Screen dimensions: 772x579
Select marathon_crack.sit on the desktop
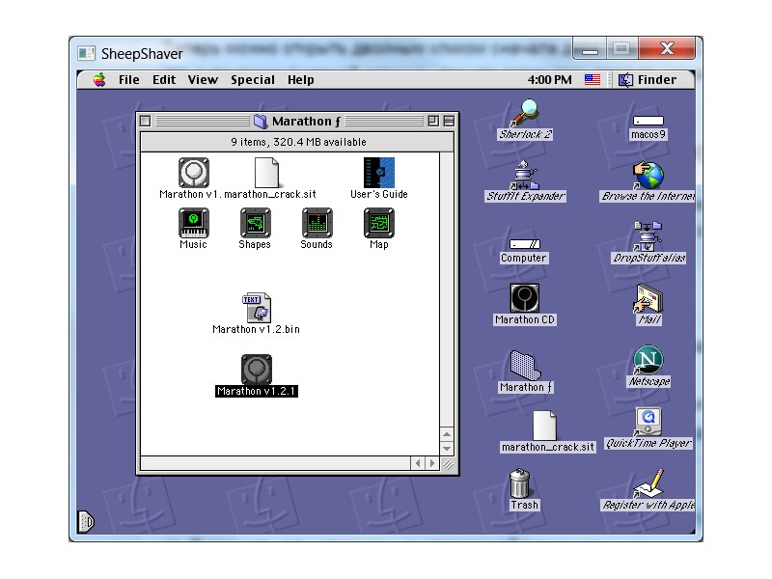tap(544, 426)
